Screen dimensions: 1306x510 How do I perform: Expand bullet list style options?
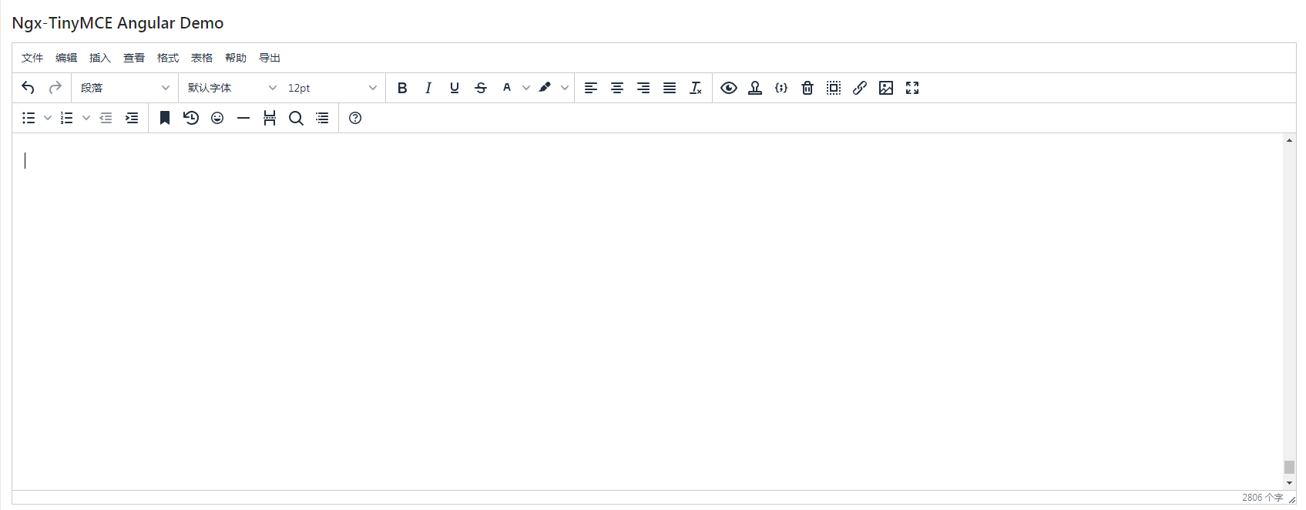click(48, 118)
